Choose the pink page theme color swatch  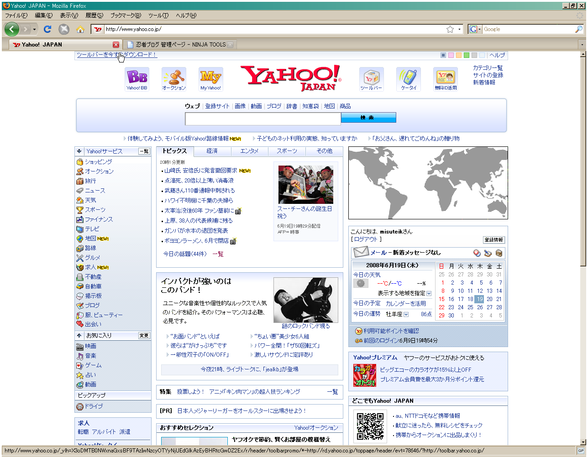[x=451, y=55]
